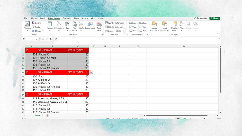Select cell containing AirPods 3

pyautogui.click(x=52, y=83)
